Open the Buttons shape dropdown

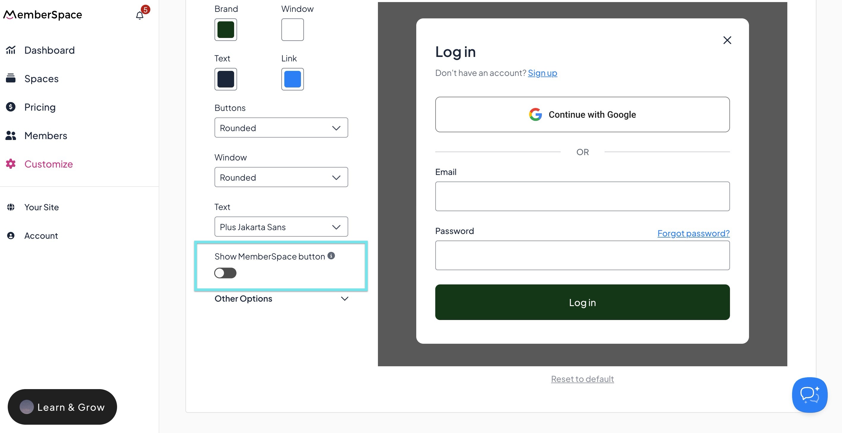(x=281, y=128)
